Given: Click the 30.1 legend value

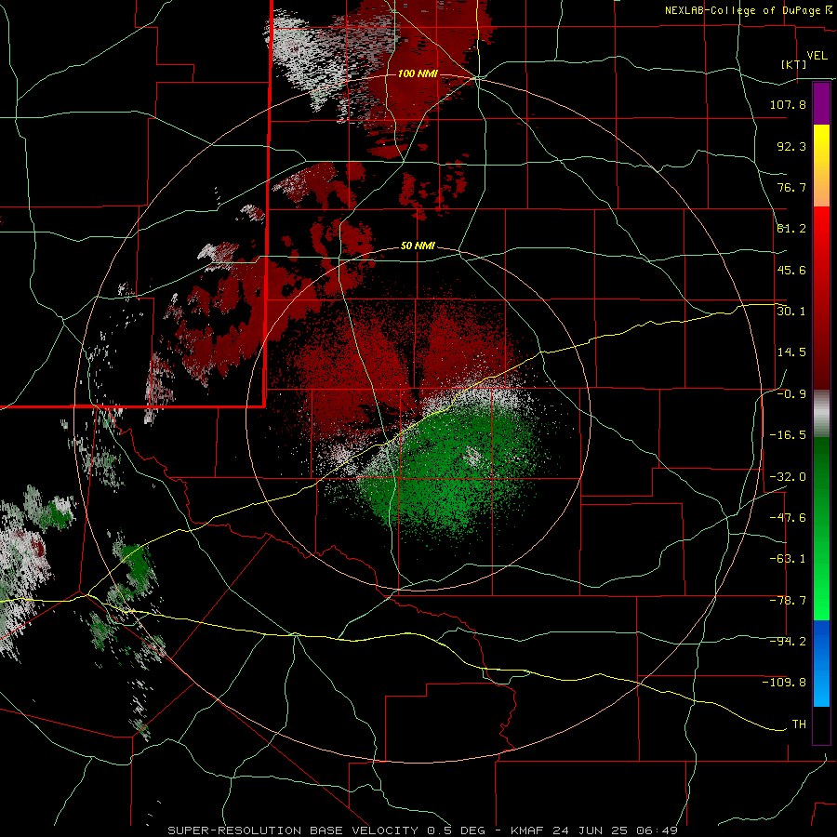Looking at the screenshot, I should point(791,312).
